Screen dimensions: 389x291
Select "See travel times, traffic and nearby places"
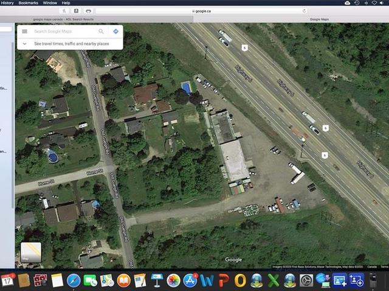point(72,44)
